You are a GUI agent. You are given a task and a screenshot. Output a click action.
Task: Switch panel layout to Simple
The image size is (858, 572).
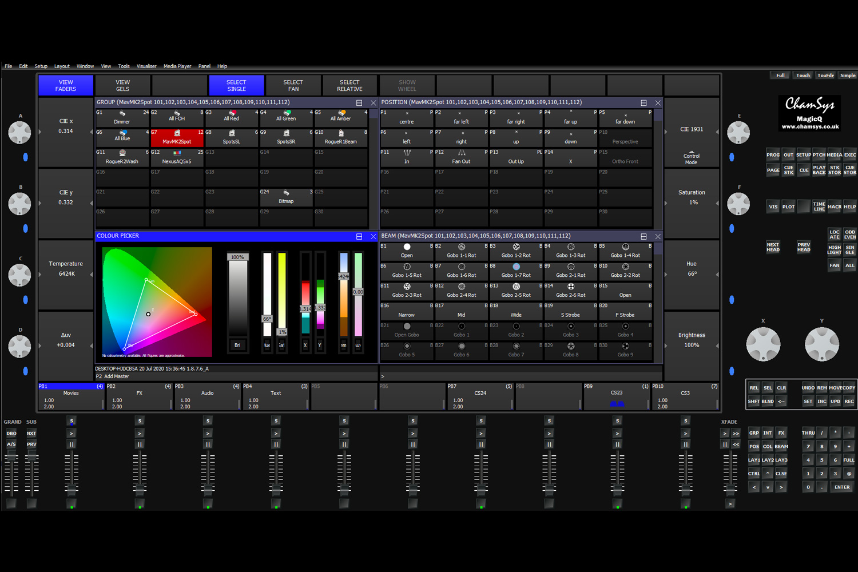[x=848, y=76]
